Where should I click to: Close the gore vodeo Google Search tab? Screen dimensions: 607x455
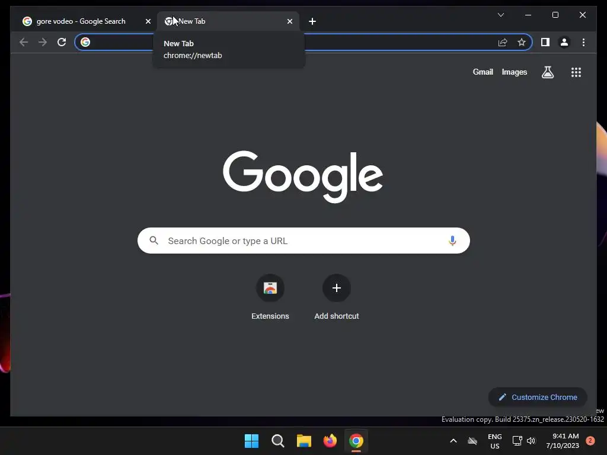coord(148,21)
